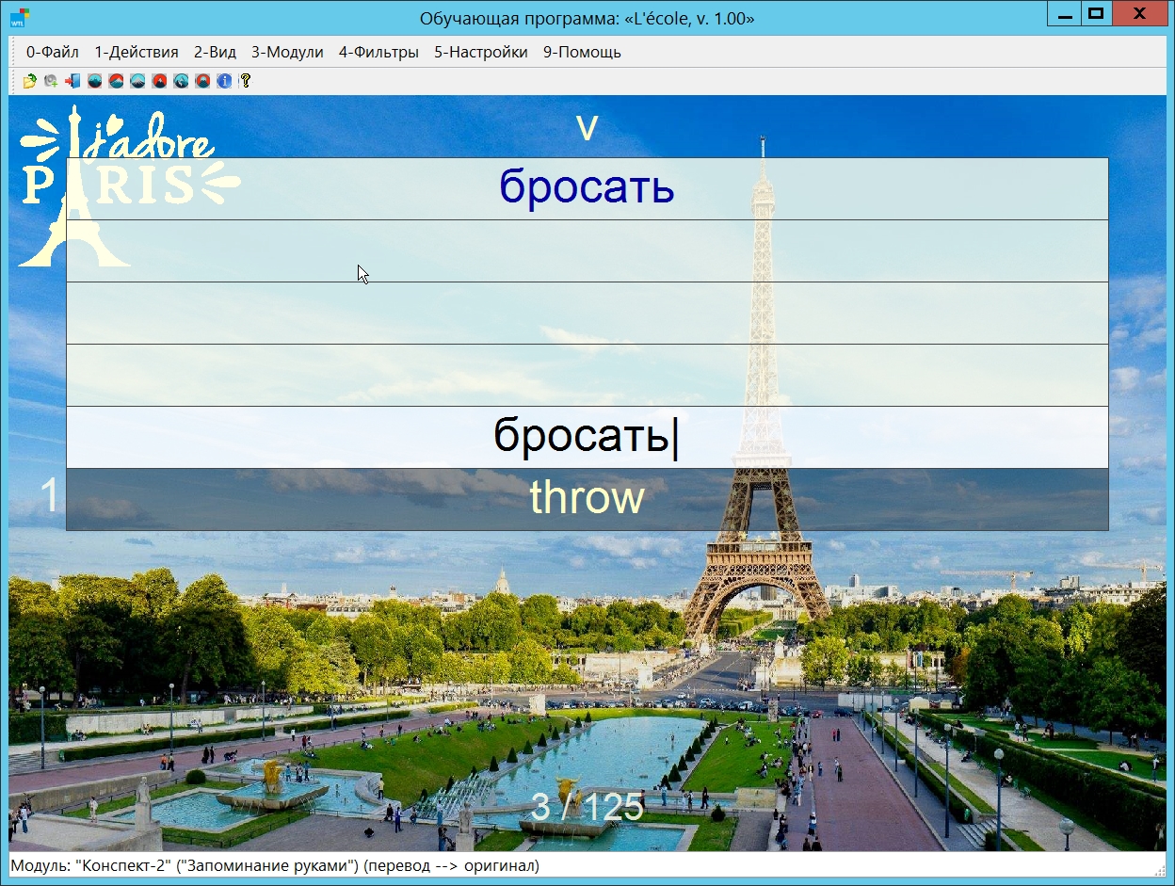
Task: Select the fifth mountain icon in the toolbar
Action: 181,81
